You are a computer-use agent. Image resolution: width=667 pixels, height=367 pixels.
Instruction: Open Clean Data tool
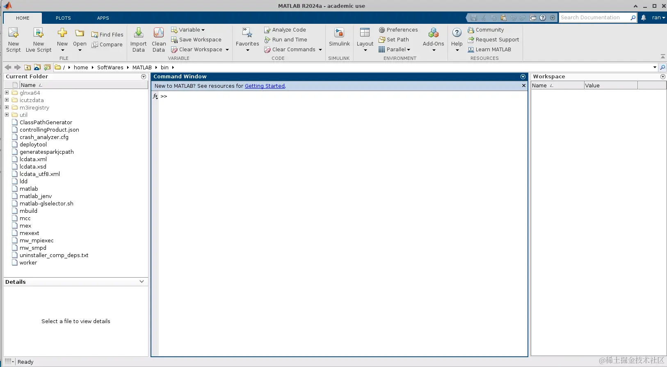159,40
